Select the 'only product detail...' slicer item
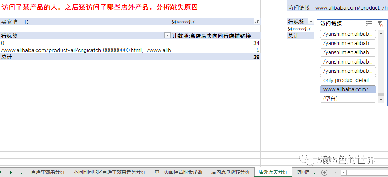The width and height of the screenshot is (388, 177). click(x=348, y=80)
